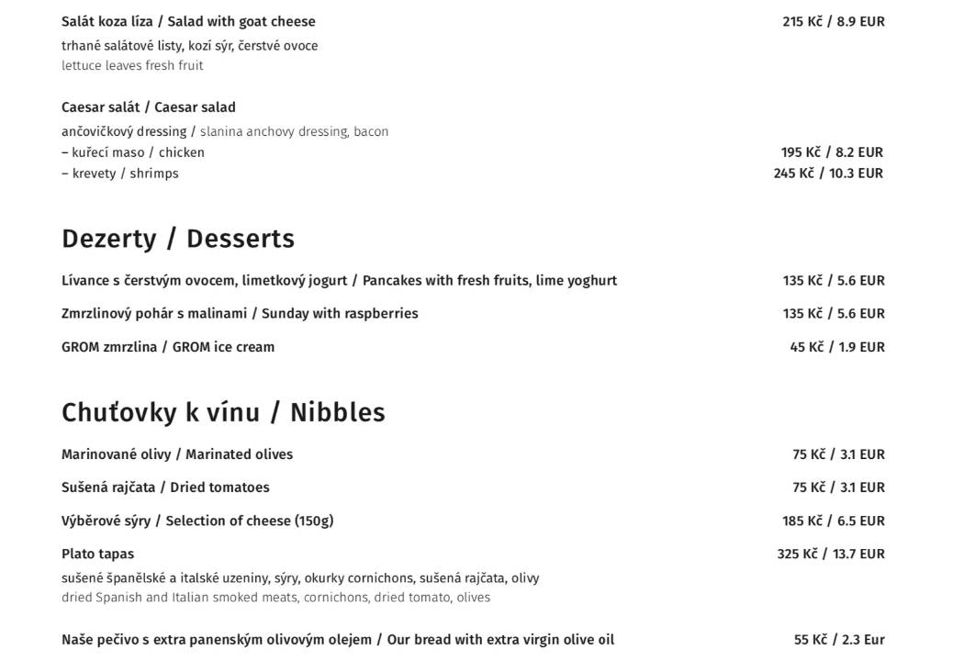Click the Caesar salad title
The width and height of the screenshot is (953, 661).
[149, 107]
